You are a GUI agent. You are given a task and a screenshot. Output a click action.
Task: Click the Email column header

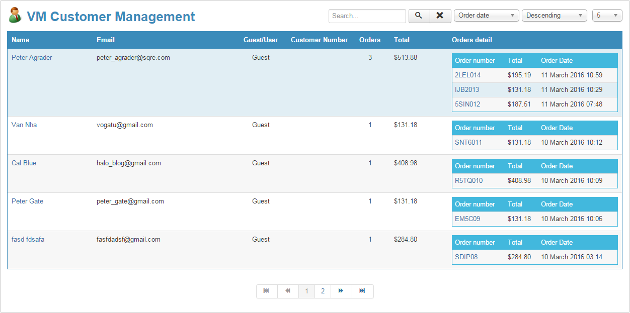106,40
